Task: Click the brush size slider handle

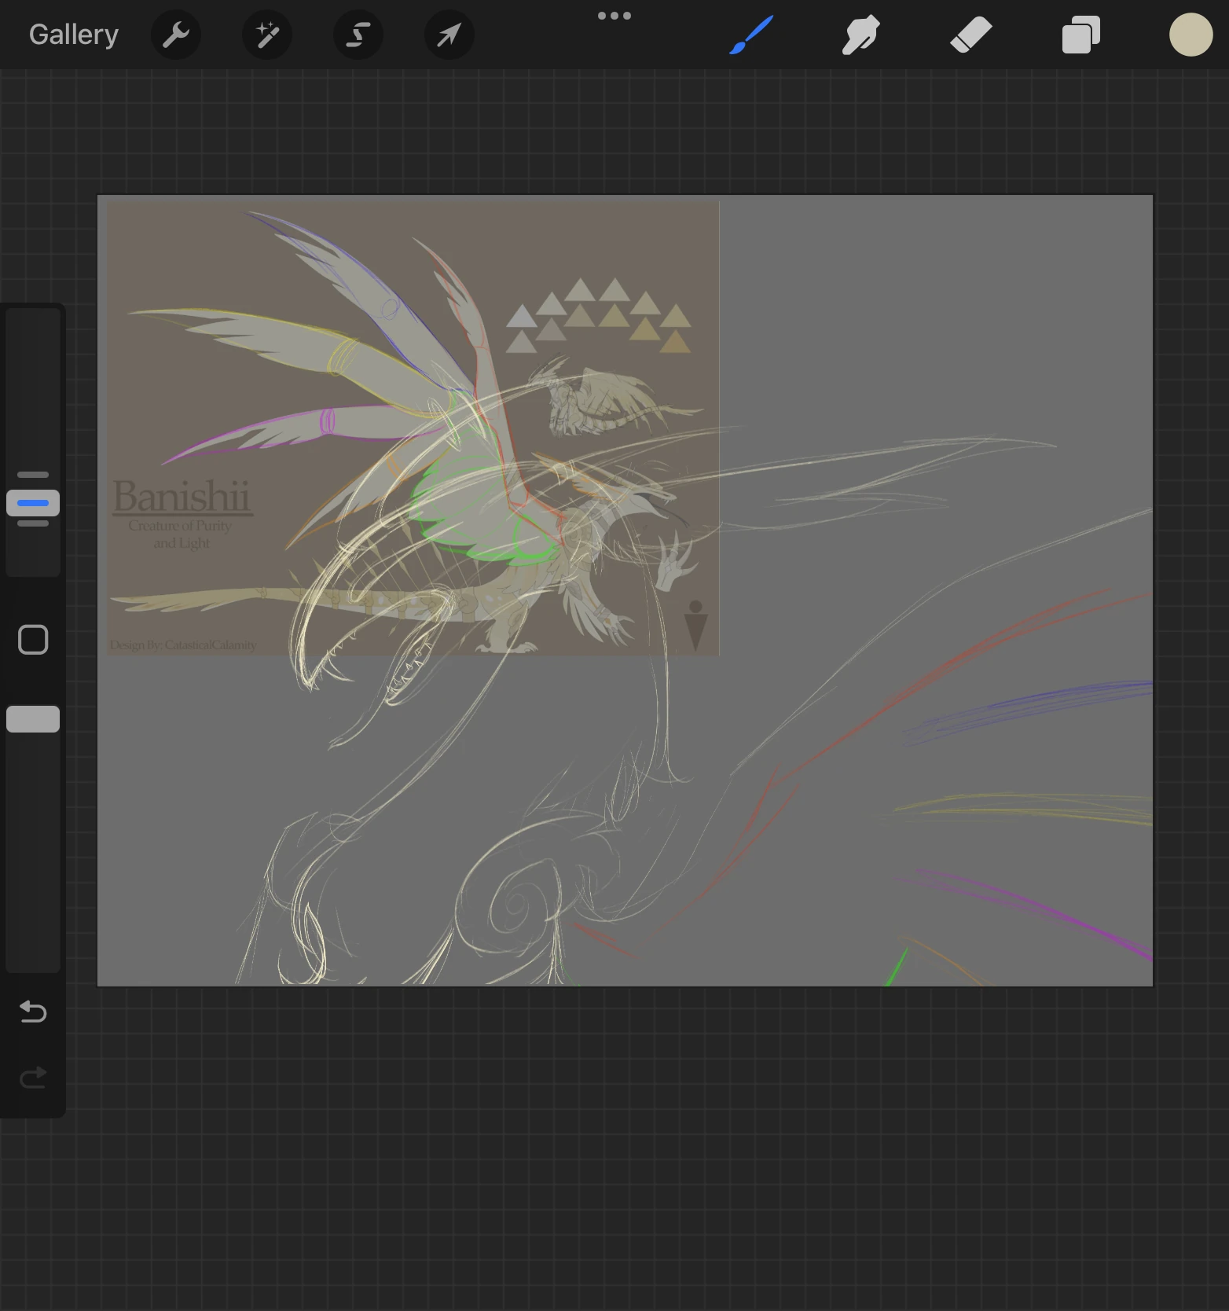Action: pos(33,502)
